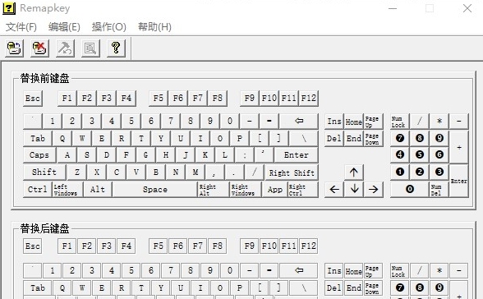Image resolution: width=483 pixels, height=299 pixels.
Task: Select Tab key on 替换后键盘
Action: click(x=38, y=288)
